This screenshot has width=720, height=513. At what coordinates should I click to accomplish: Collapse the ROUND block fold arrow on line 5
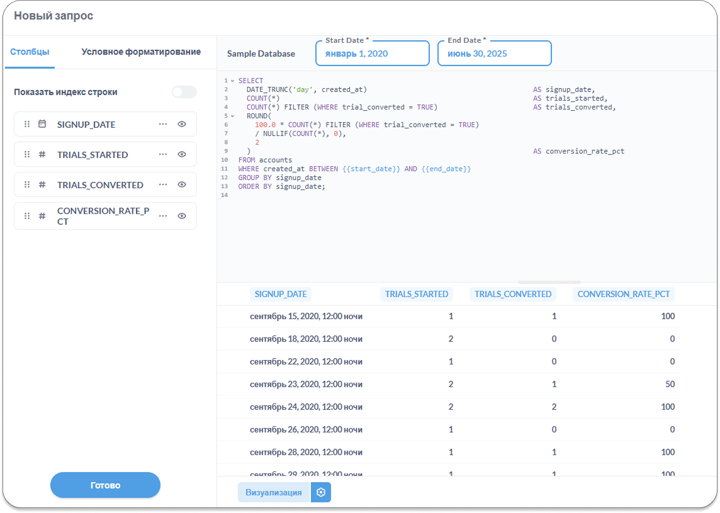coord(232,116)
